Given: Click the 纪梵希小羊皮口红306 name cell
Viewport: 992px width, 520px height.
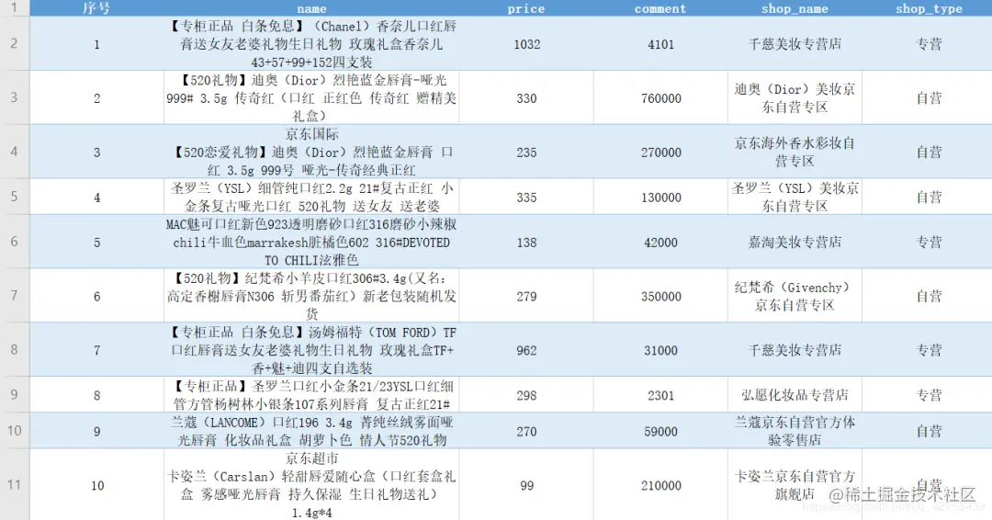Looking at the screenshot, I should [x=312, y=296].
